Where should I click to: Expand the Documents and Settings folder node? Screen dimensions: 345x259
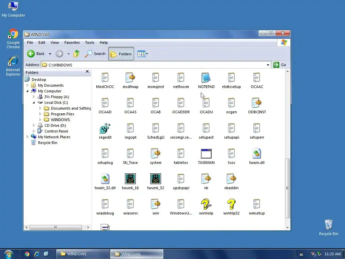click(x=40, y=108)
